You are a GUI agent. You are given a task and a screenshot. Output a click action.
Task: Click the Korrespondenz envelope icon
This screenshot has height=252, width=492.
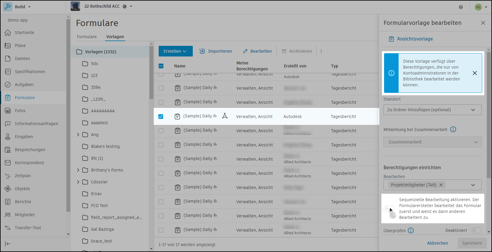(8, 163)
